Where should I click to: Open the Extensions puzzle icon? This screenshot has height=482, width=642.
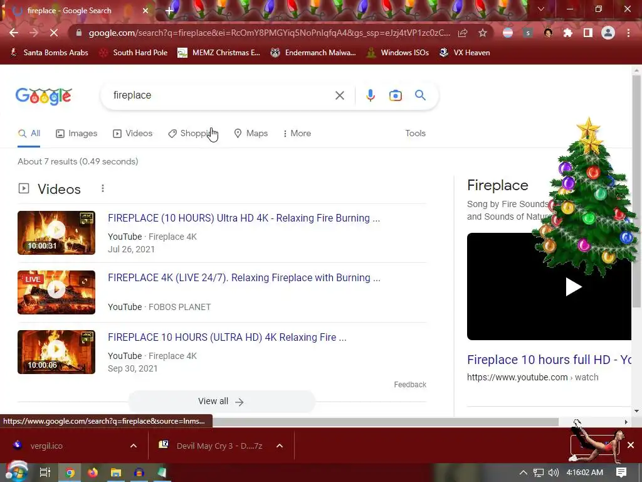click(568, 33)
